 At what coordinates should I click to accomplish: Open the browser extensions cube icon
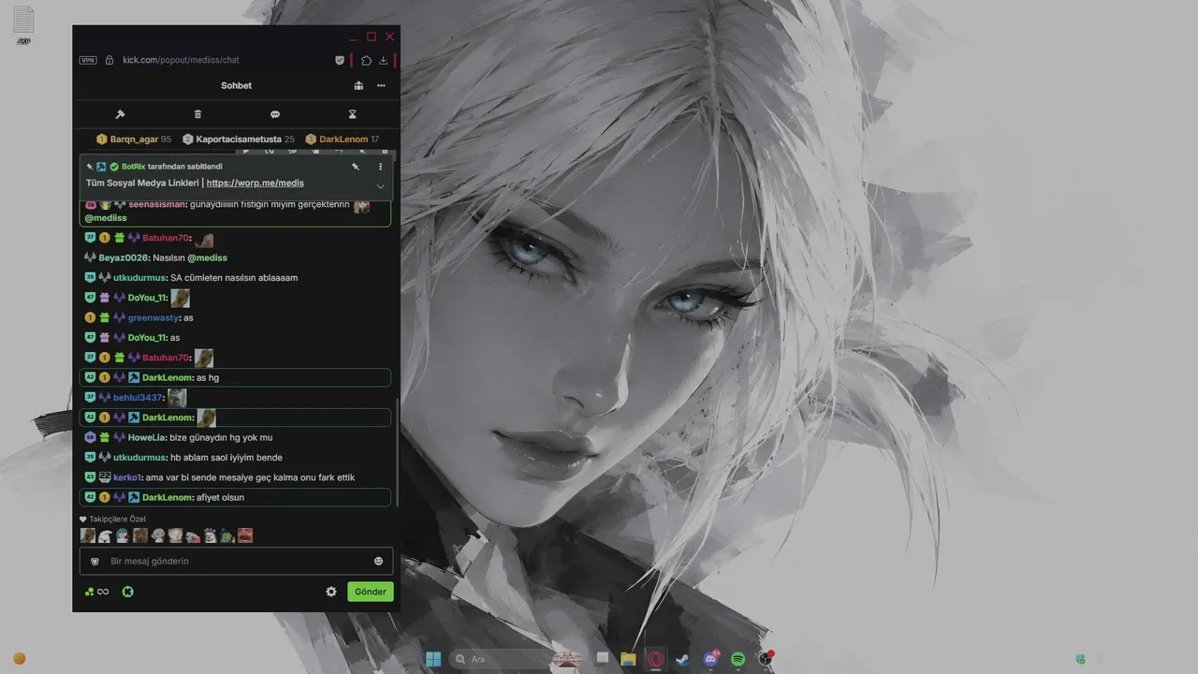pos(366,60)
